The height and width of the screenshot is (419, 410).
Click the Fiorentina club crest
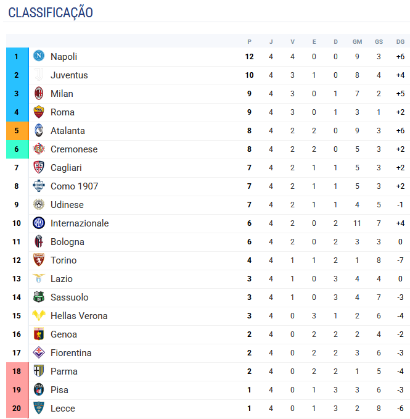pyautogui.click(x=39, y=352)
